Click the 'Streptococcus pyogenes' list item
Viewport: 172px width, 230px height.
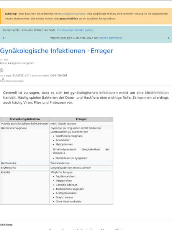(x=71, y=158)
